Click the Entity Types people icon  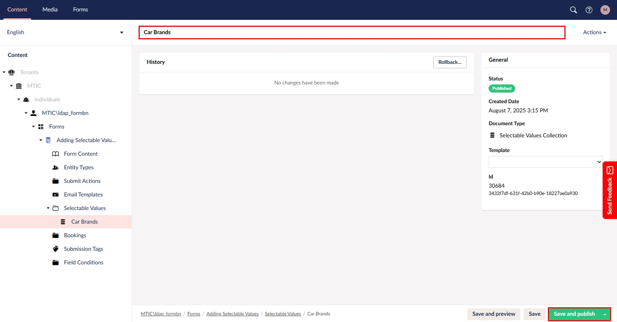coord(56,167)
